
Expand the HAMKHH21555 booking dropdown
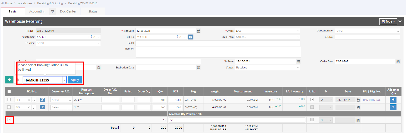64,80
